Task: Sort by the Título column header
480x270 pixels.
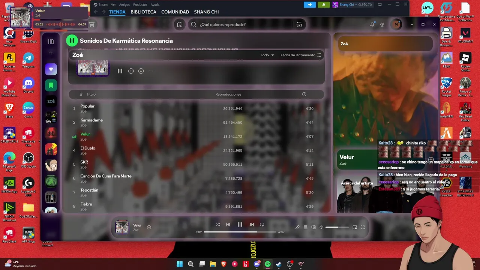Action: (x=91, y=94)
